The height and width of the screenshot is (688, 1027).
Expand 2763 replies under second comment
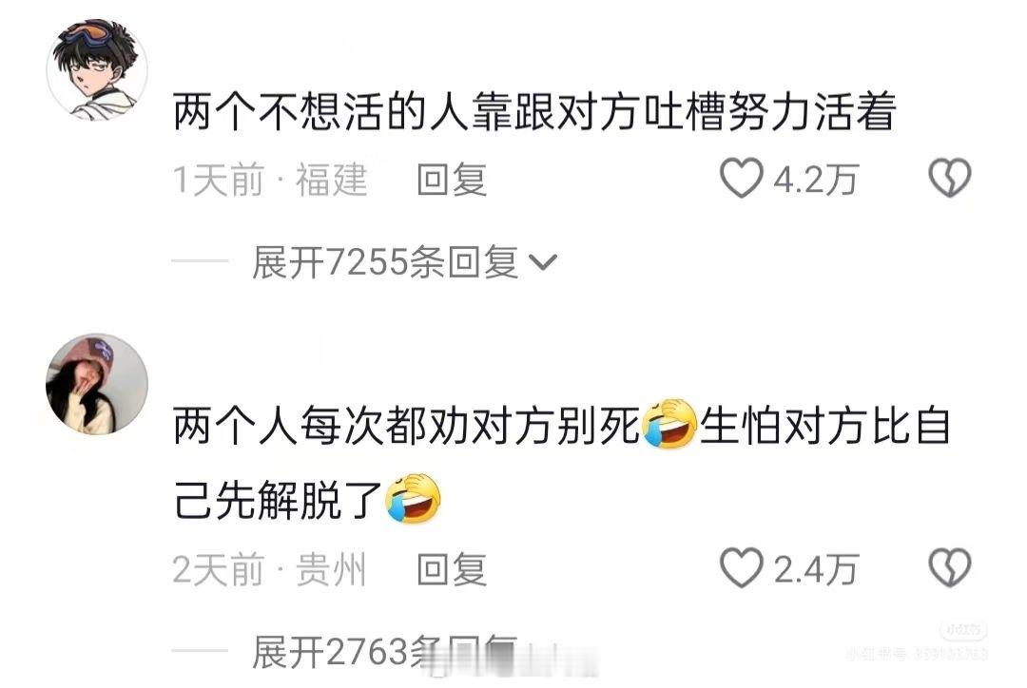click(x=385, y=652)
